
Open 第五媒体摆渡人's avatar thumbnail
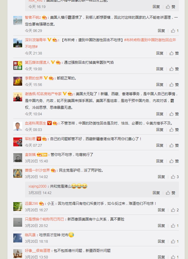pos(18,65)
